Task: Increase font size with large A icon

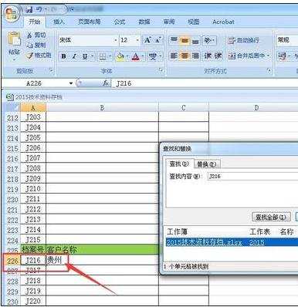Action: coord(147,40)
